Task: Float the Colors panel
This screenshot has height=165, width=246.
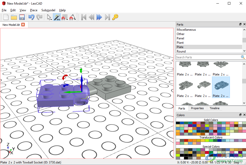Action: tap(240, 115)
